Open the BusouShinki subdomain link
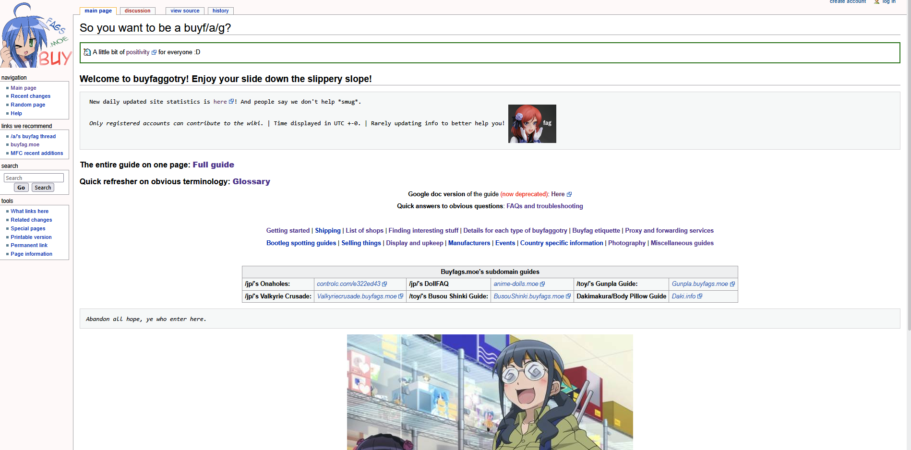This screenshot has height=450, width=911. pos(529,296)
